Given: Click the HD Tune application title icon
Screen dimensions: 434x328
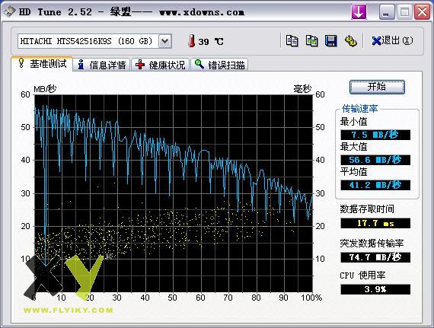Looking at the screenshot, I should click(x=9, y=11).
